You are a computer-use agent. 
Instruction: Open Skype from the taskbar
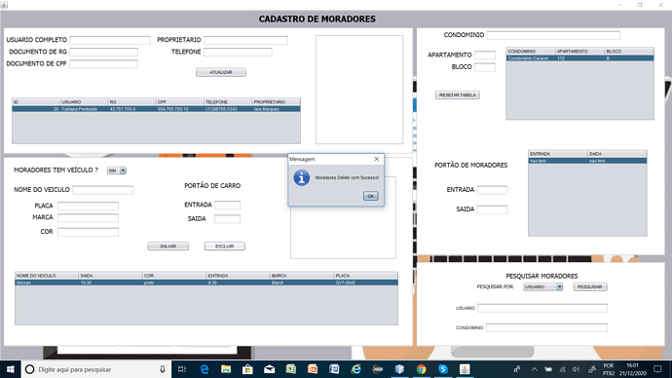pos(443,369)
